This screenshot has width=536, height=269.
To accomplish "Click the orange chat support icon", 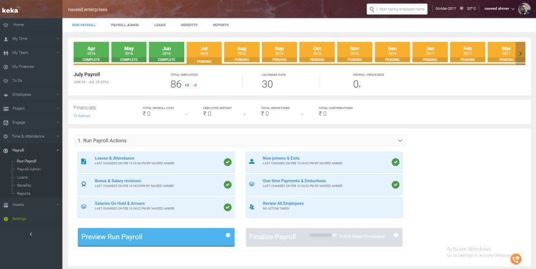I will click(515, 258).
